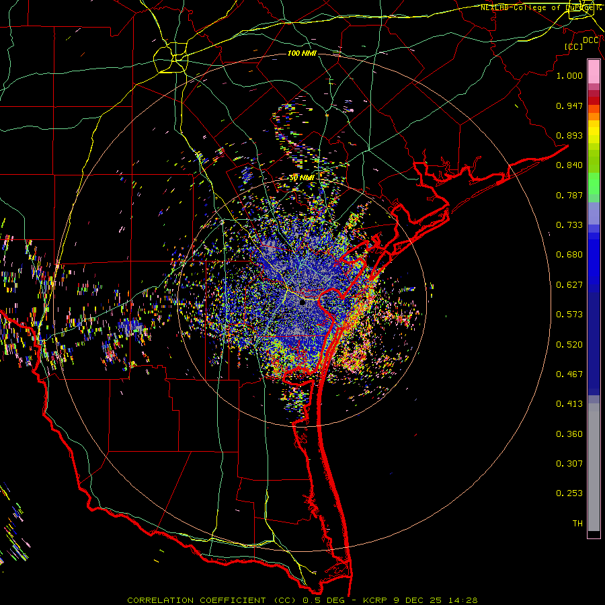Click the 1.000 value on the color scale
Screen dimensions: 605x605
click(x=569, y=75)
